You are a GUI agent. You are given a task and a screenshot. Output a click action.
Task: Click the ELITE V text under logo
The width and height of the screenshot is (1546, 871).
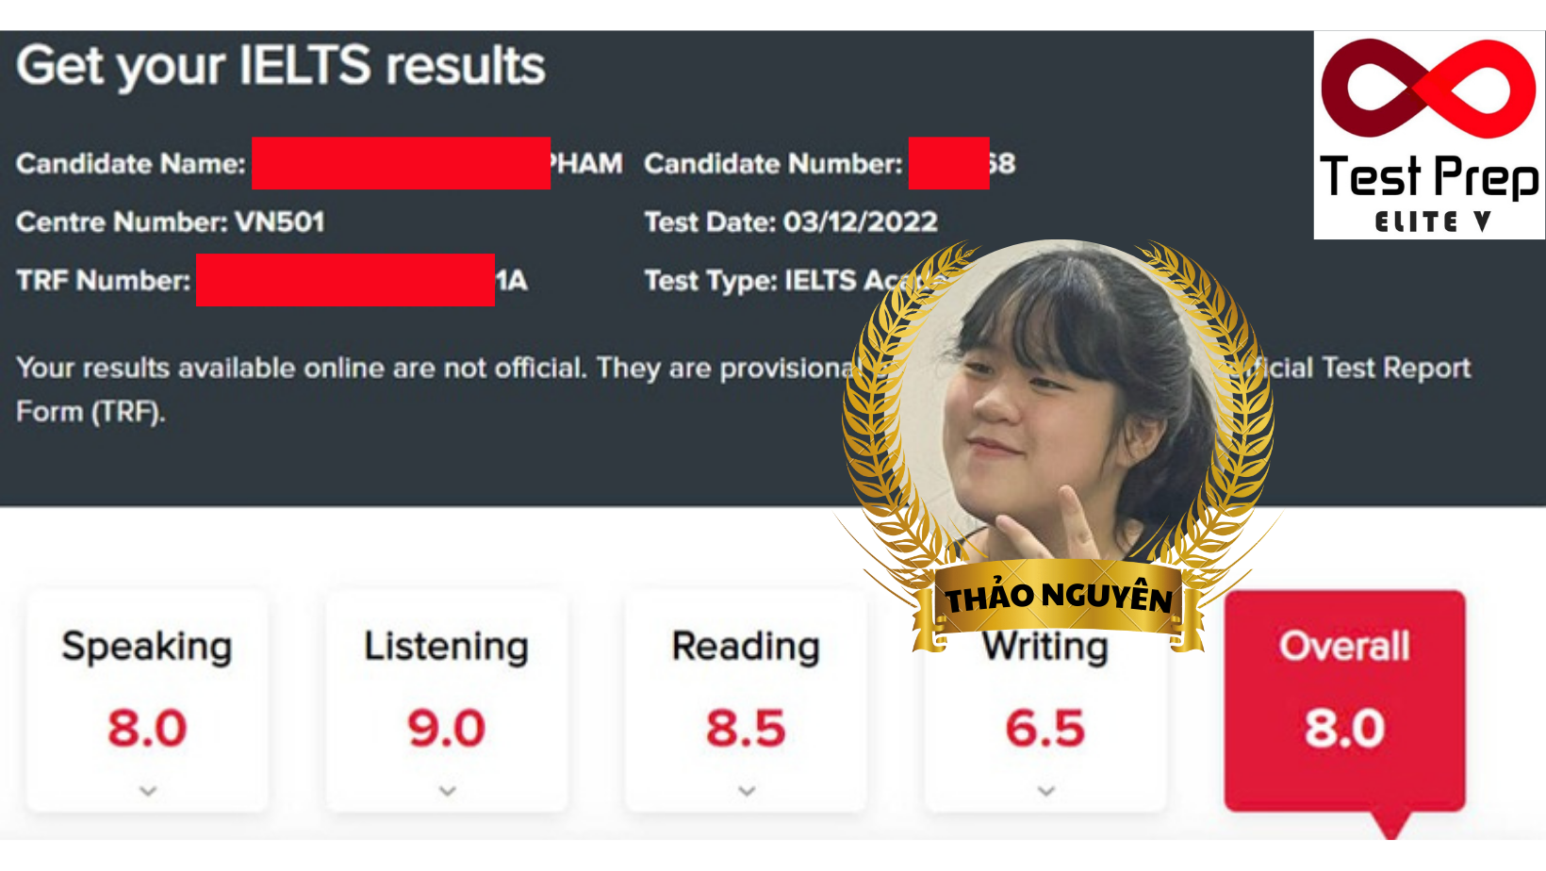pyautogui.click(x=1433, y=222)
